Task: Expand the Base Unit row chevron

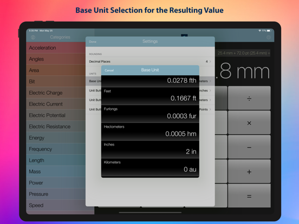Action: coord(210,81)
